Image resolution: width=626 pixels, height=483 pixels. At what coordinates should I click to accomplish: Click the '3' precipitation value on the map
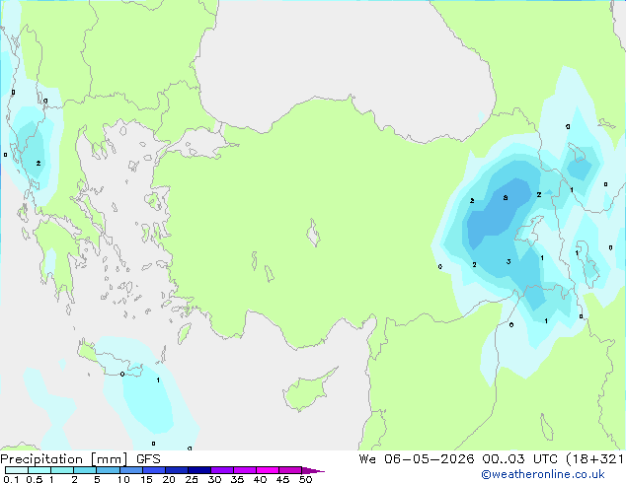coord(509,262)
